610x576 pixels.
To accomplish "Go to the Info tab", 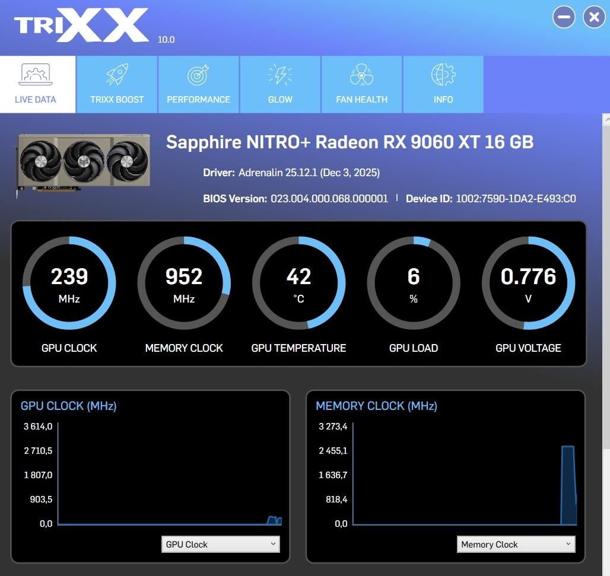I will pyautogui.click(x=443, y=85).
